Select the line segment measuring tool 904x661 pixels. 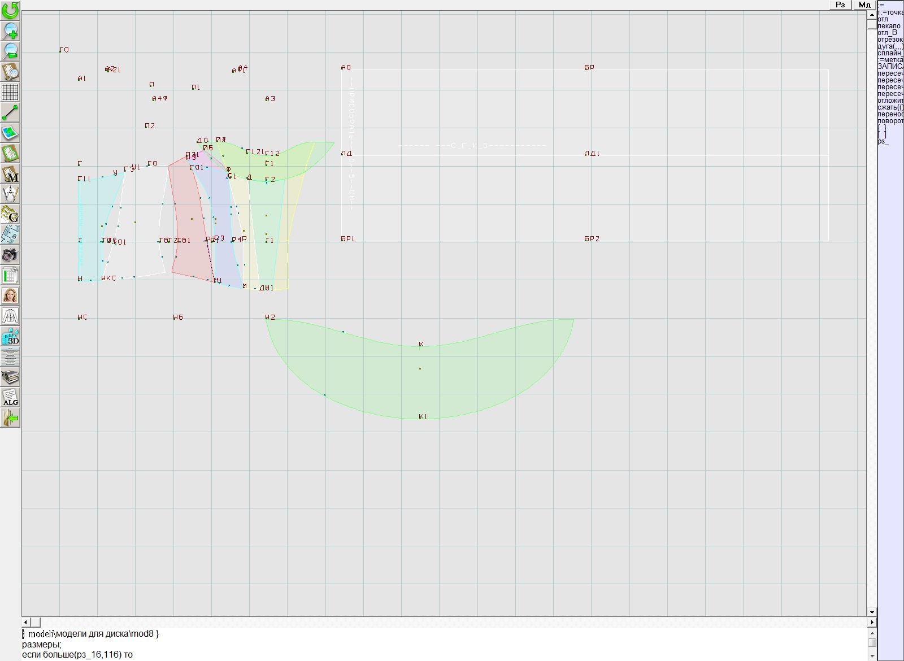click(x=10, y=112)
